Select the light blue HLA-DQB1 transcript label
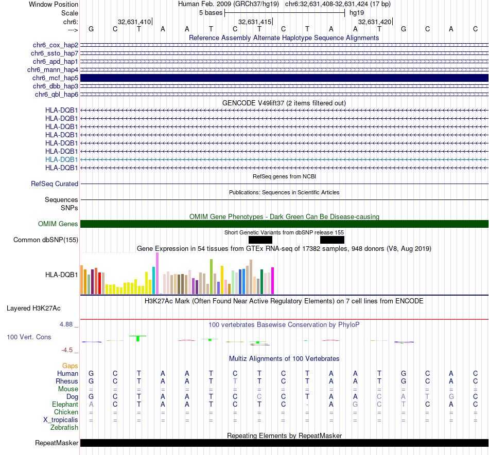 pyautogui.click(x=61, y=159)
